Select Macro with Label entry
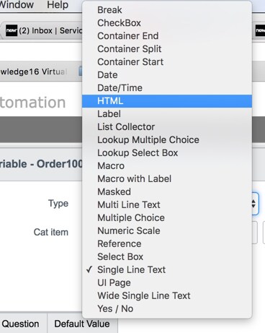The image size is (265, 333). click(x=167, y=179)
